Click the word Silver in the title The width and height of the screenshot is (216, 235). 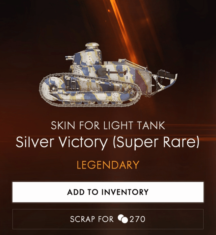[x=35, y=142]
